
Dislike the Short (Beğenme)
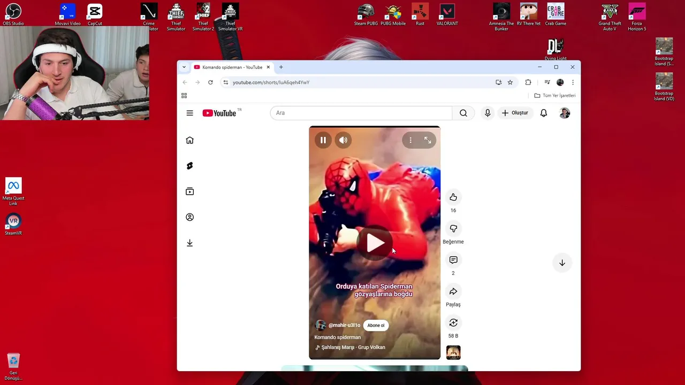[453, 229]
